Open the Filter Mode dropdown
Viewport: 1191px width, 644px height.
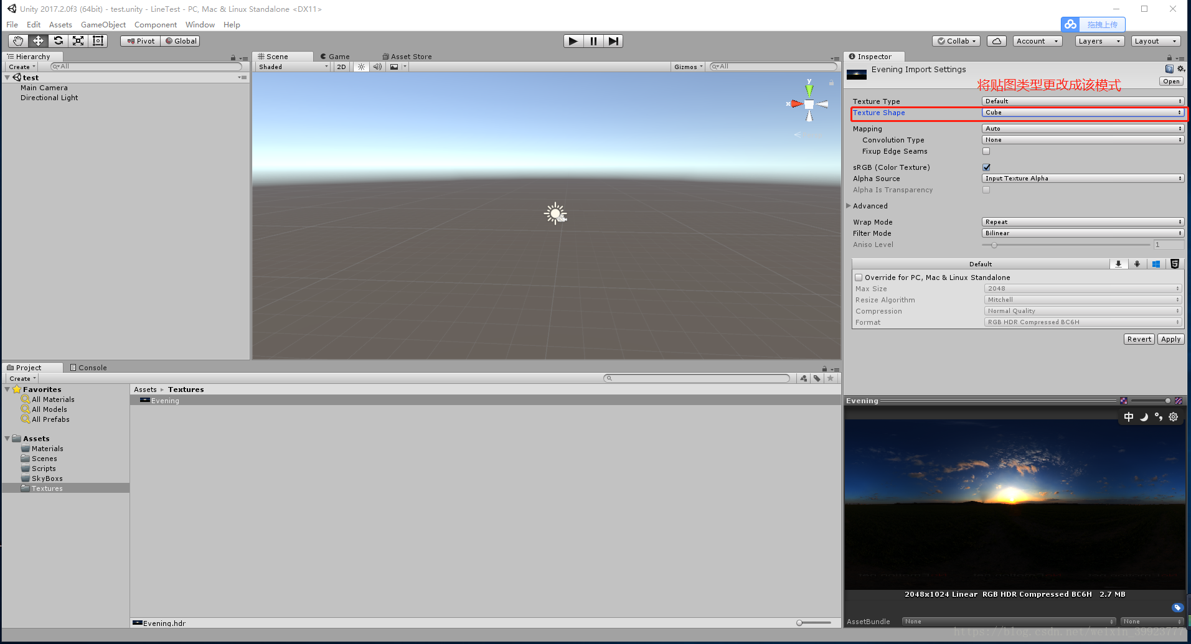(x=1083, y=233)
